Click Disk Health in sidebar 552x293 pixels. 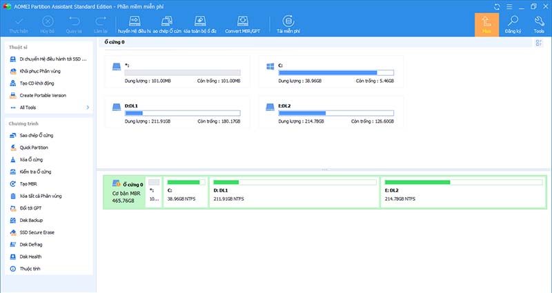click(x=26, y=256)
